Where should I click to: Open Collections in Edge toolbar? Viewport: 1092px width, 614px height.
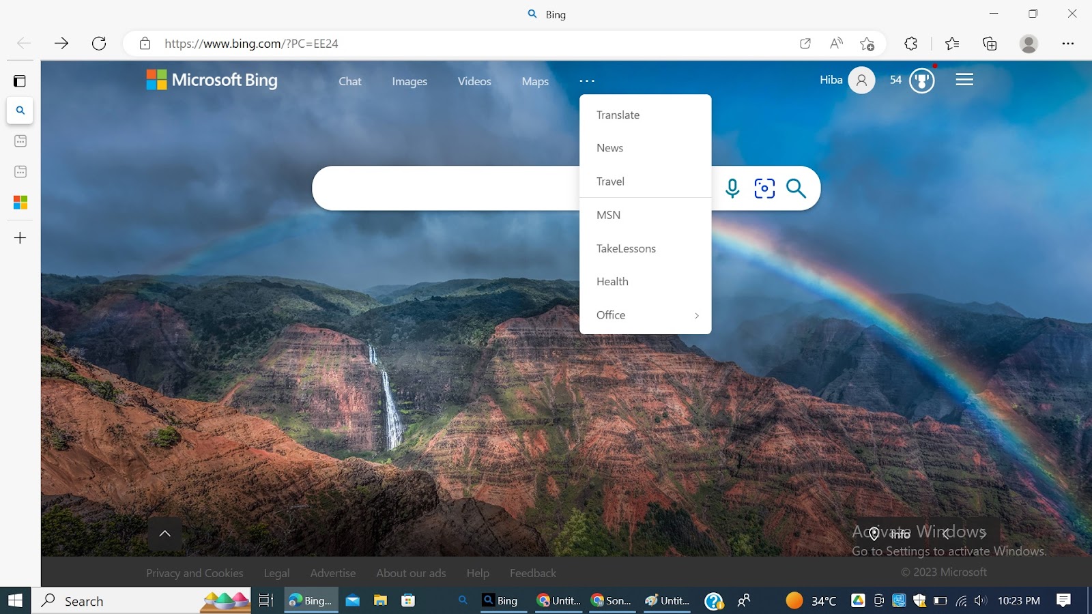click(990, 44)
